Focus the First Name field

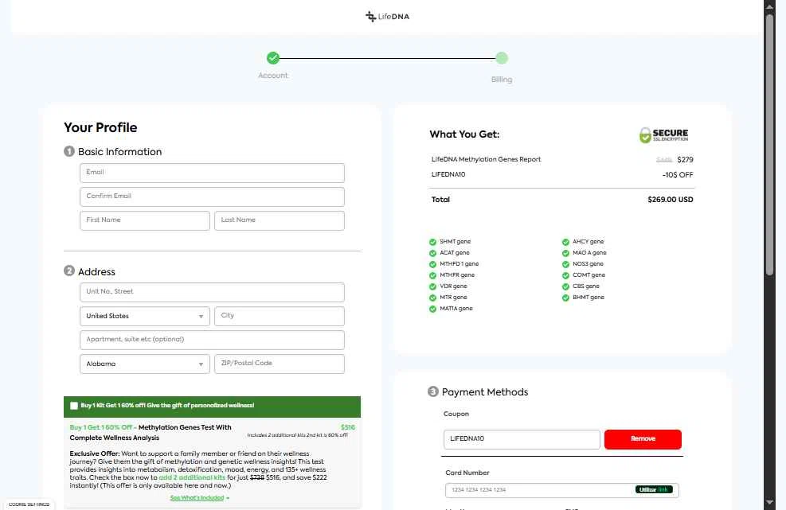tap(144, 221)
